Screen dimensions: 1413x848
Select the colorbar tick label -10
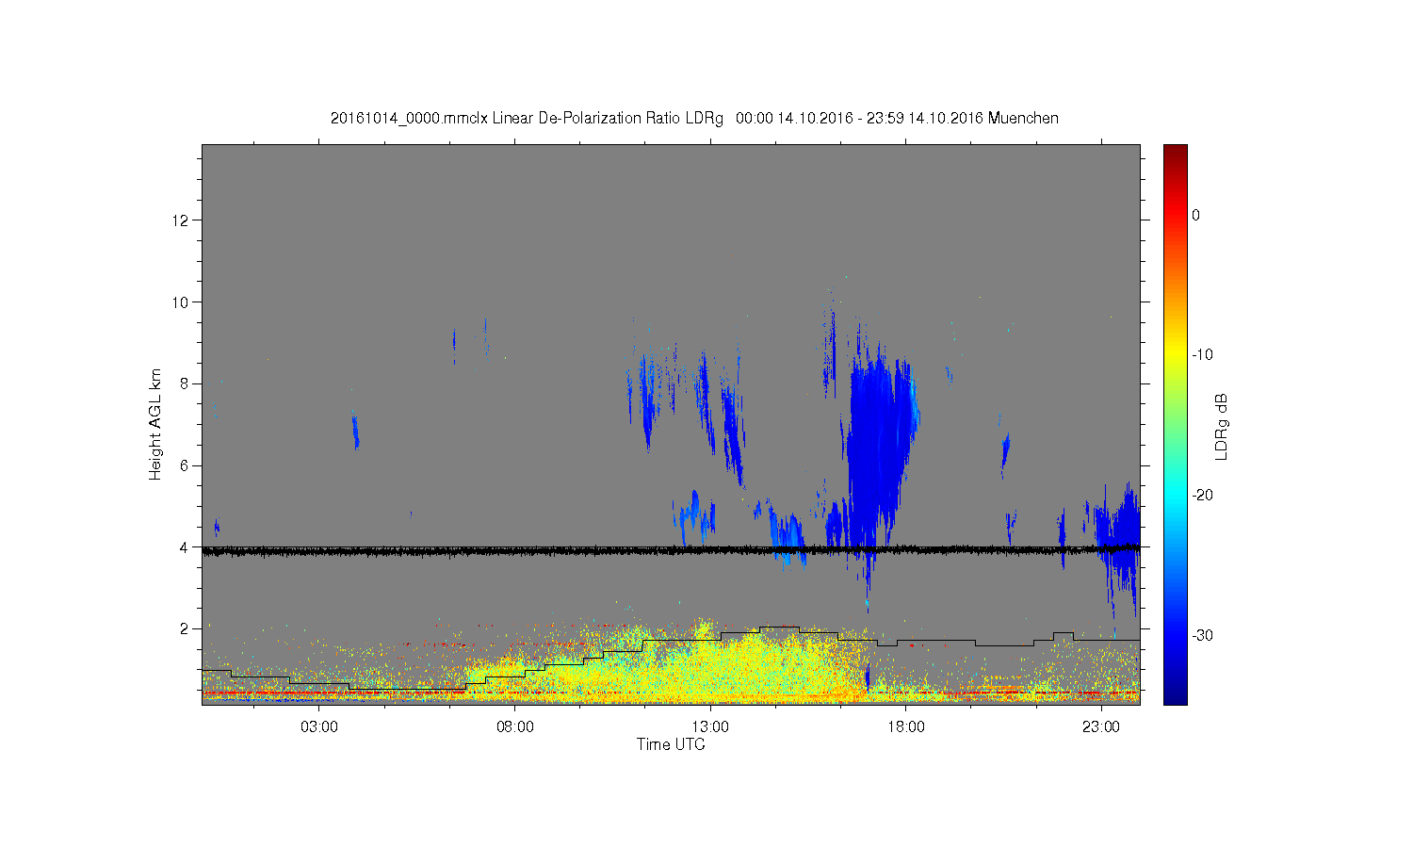click(x=1202, y=355)
